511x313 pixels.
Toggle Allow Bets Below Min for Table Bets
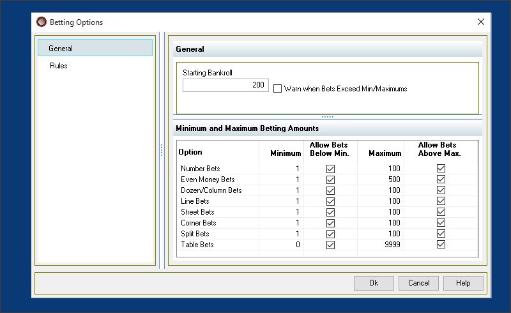(x=330, y=245)
